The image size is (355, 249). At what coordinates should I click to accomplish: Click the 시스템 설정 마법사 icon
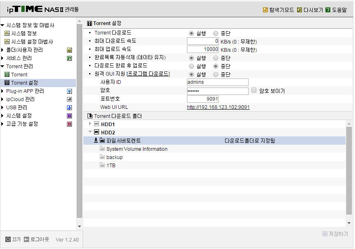(7, 41)
